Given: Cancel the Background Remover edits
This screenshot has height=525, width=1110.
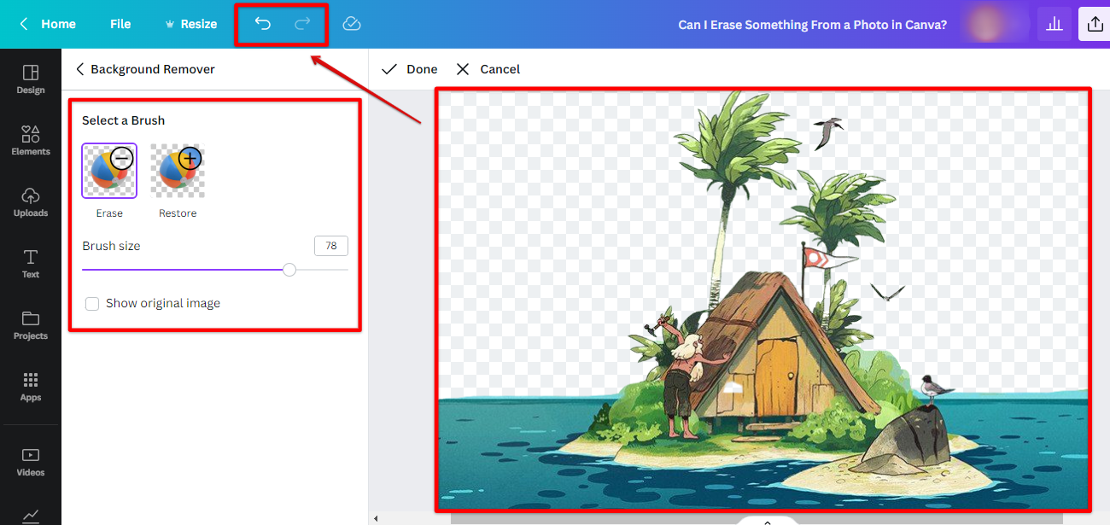Looking at the screenshot, I should [487, 69].
